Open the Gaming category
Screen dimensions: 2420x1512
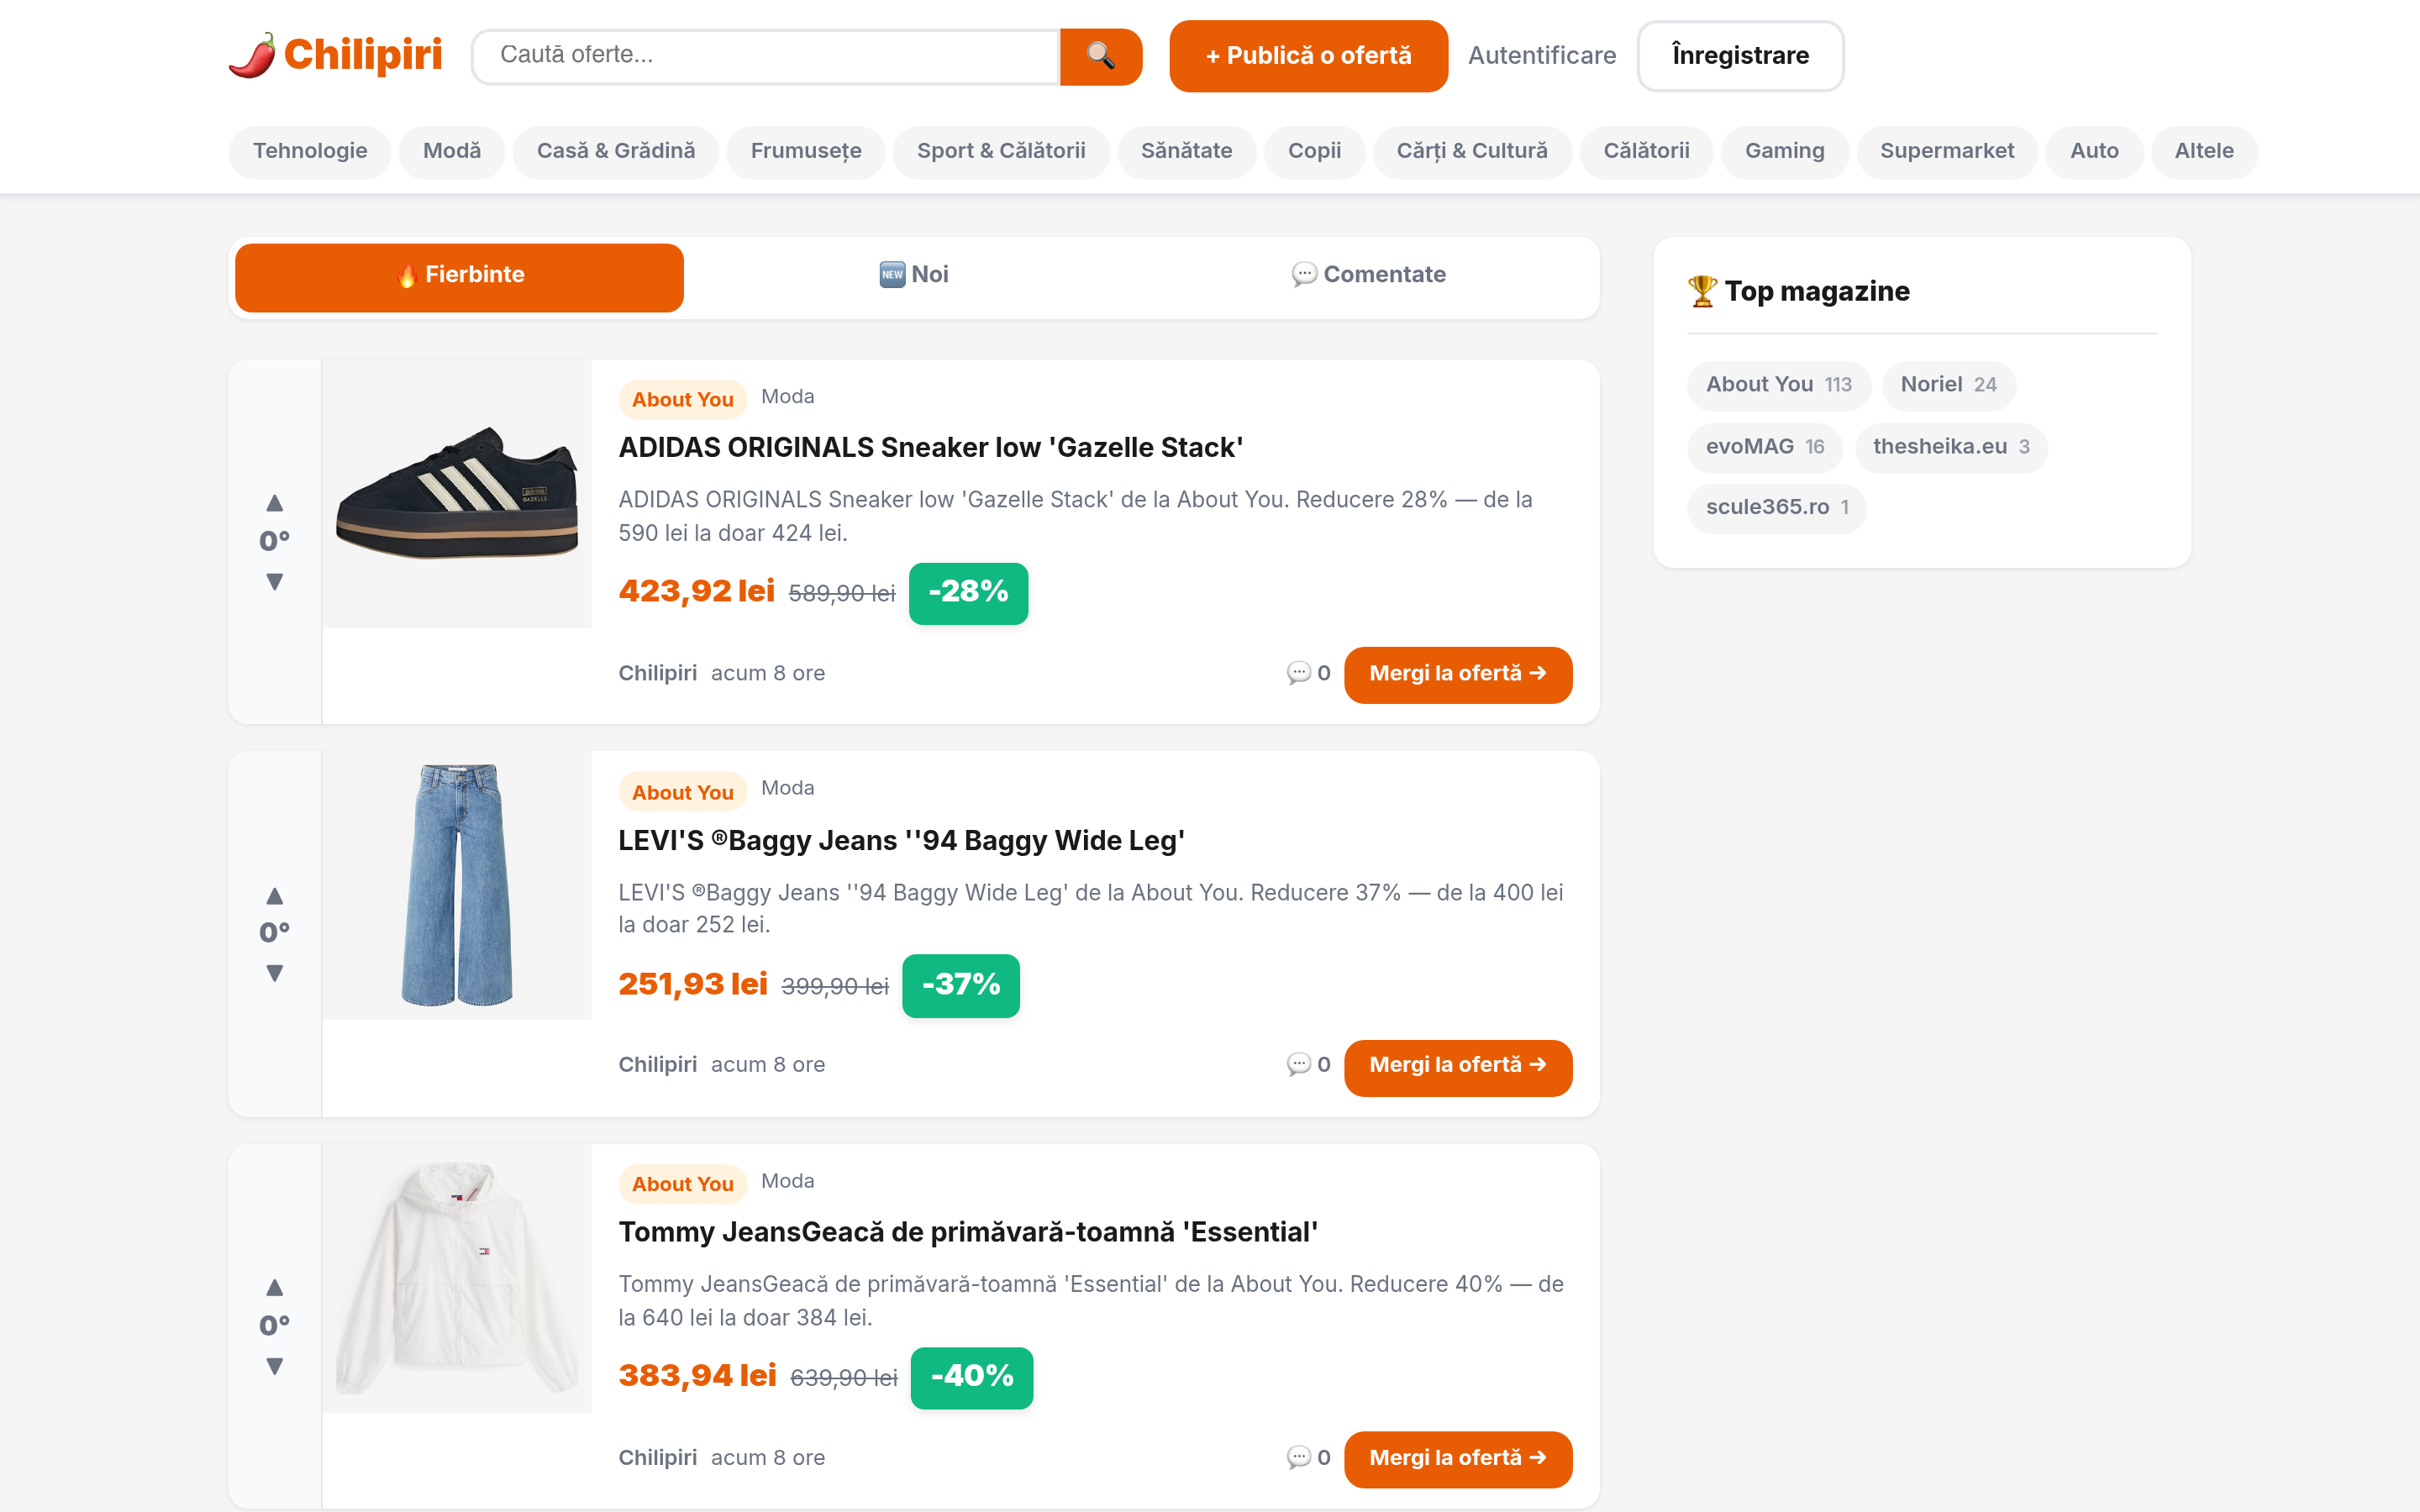(x=1784, y=151)
